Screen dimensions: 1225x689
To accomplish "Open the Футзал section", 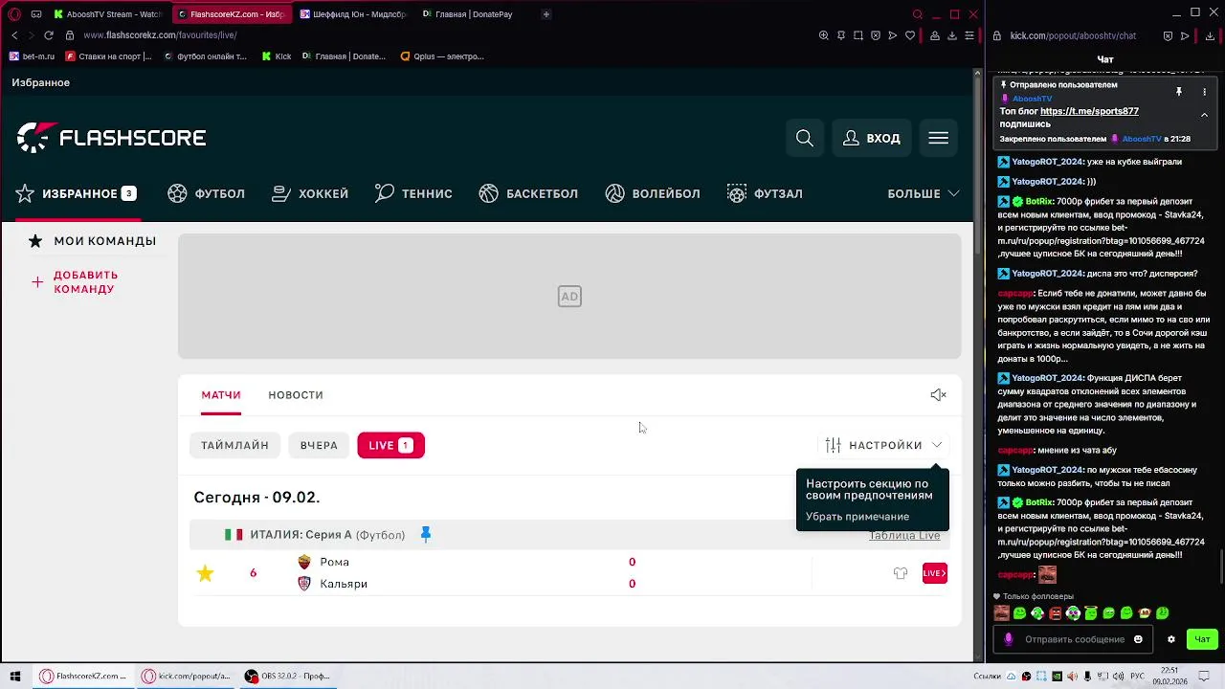I will pos(765,193).
